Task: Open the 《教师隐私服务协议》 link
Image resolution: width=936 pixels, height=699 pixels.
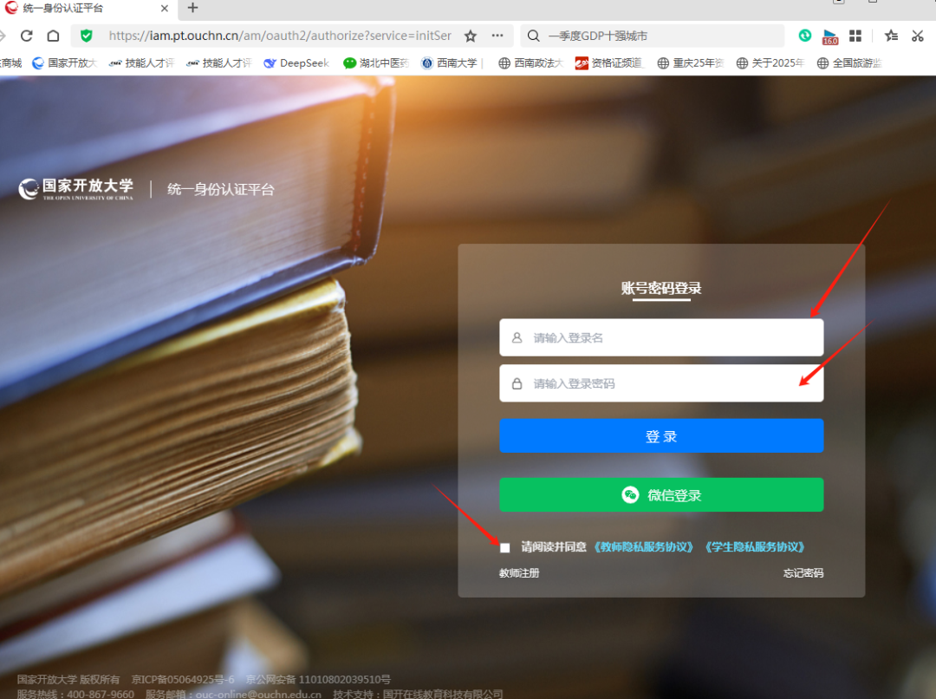Action: pos(643,547)
